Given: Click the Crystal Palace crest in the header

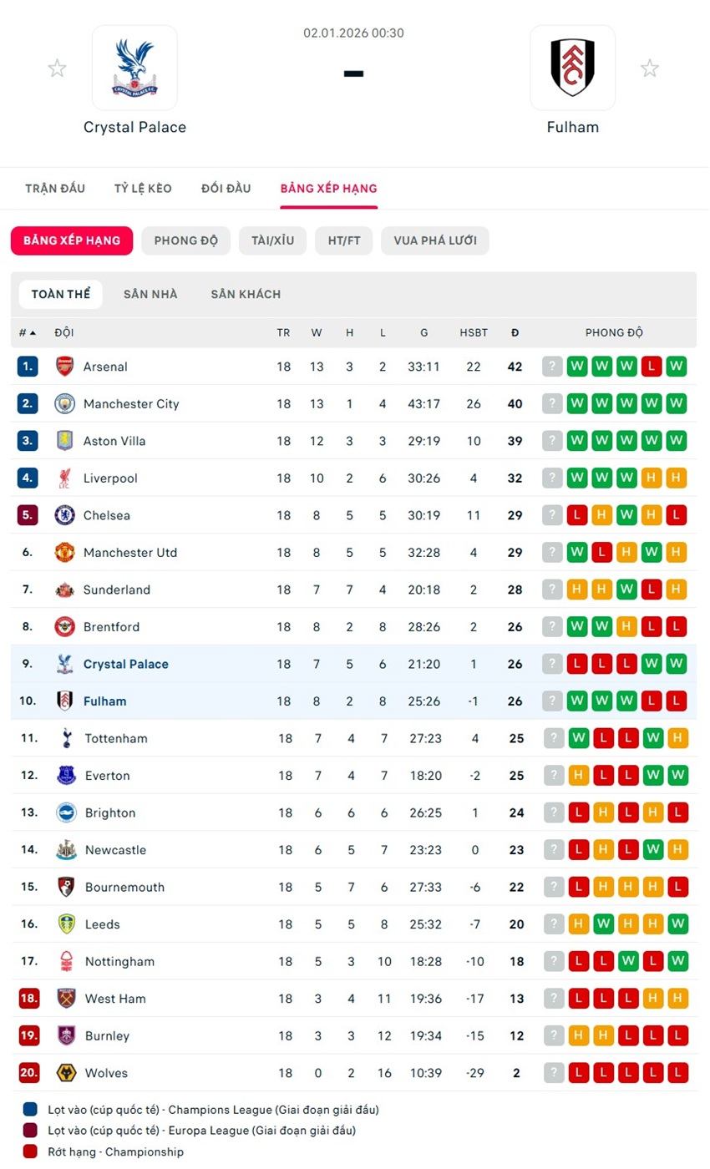Looking at the screenshot, I should [x=134, y=68].
